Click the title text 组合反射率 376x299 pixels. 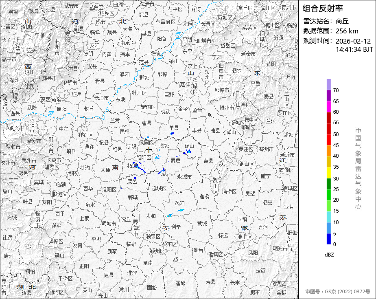point(323,9)
